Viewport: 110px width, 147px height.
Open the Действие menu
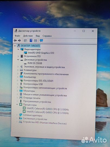click(x=28, y=36)
